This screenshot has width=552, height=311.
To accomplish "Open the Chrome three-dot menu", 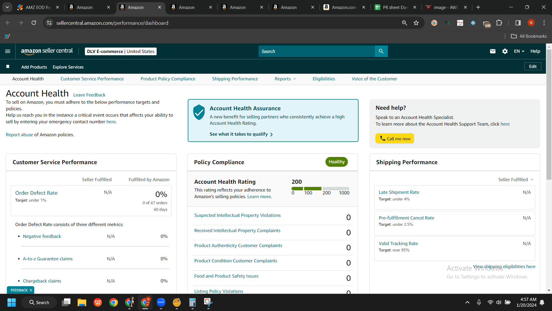I will coord(544,23).
